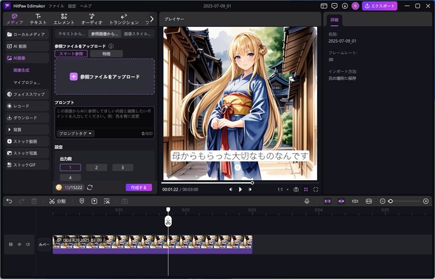Click the layout switch icon in title bar

point(324,6)
